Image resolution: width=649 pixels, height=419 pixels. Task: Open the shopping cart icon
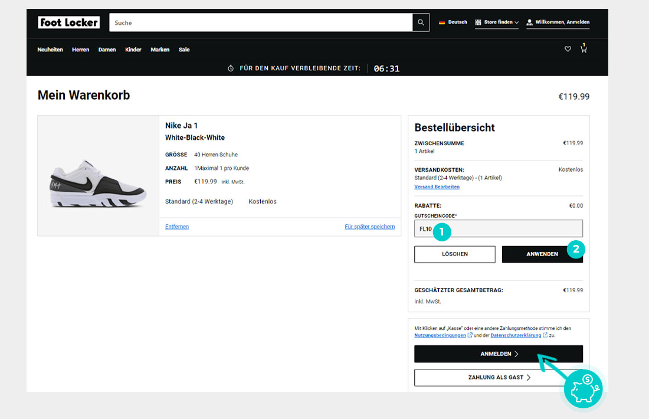point(584,48)
